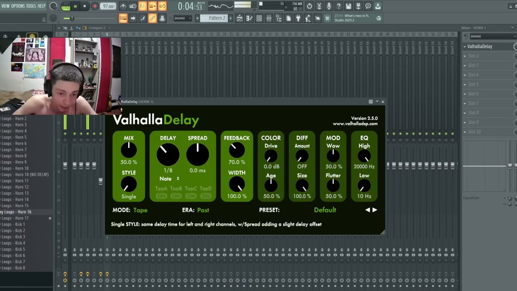This screenshot has height=291, width=517.
Task: Select previous ValhallaDelay preset arrow
Action: pyautogui.click(x=368, y=210)
